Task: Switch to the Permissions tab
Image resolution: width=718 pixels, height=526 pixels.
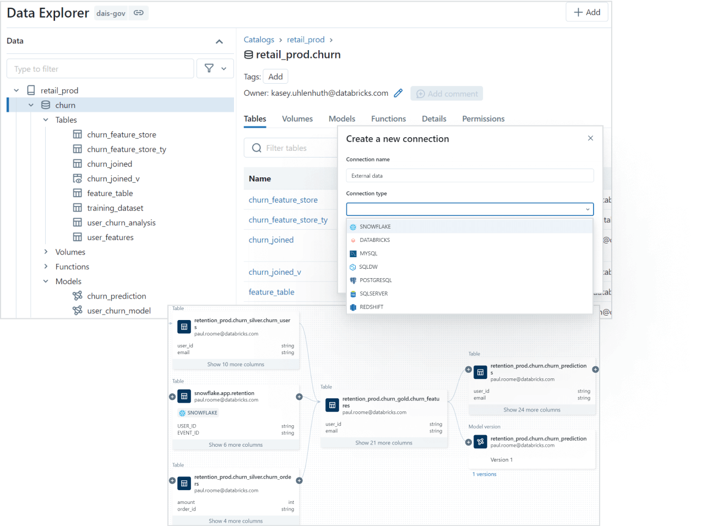Action: tap(483, 118)
